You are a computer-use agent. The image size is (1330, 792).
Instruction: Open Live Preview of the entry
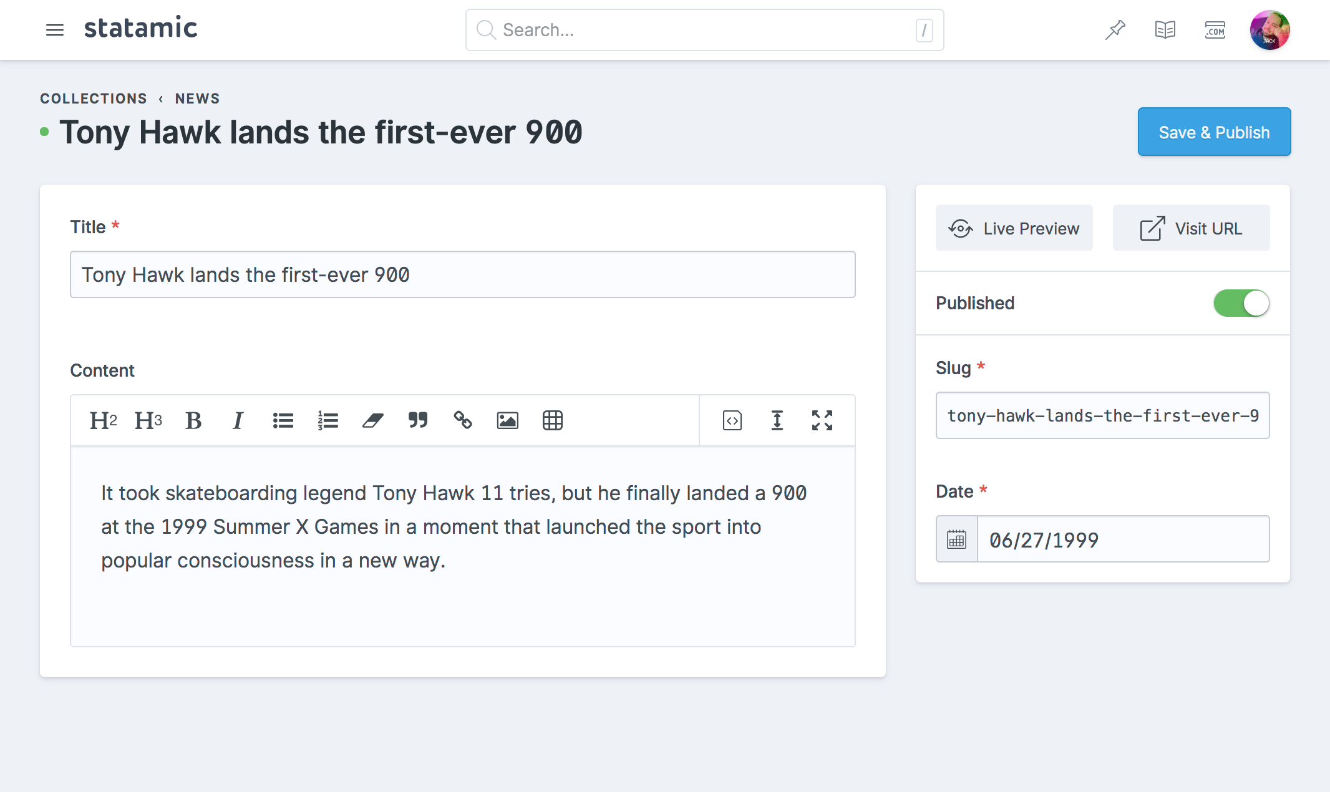(x=1014, y=228)
